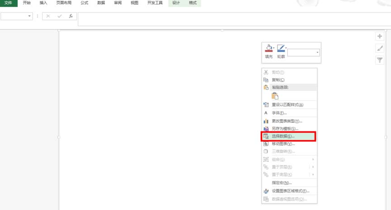The height and width of the screenshot is (210, 391).
Task: Switch to the 审阅 tab
Action: [x=118, y=3]
